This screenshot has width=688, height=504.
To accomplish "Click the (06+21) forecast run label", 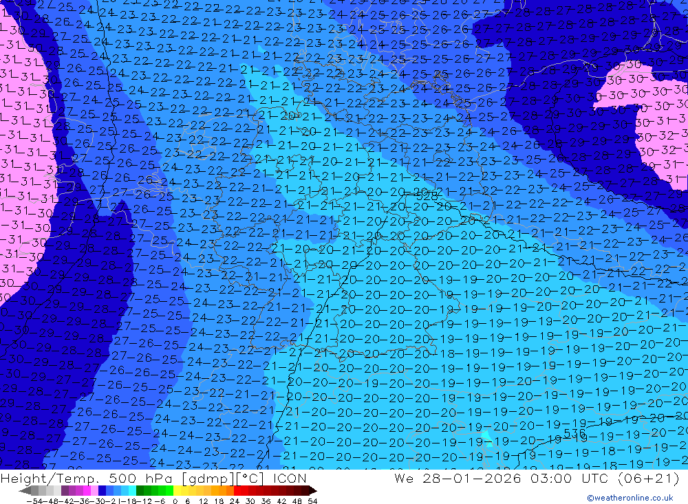I will 649,478.
